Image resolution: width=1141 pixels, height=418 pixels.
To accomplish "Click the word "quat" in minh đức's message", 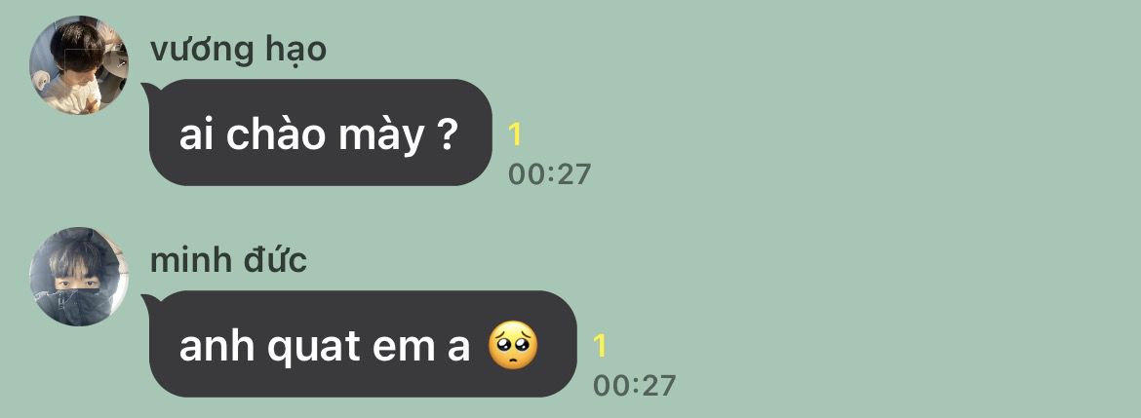I will (318, 348).
